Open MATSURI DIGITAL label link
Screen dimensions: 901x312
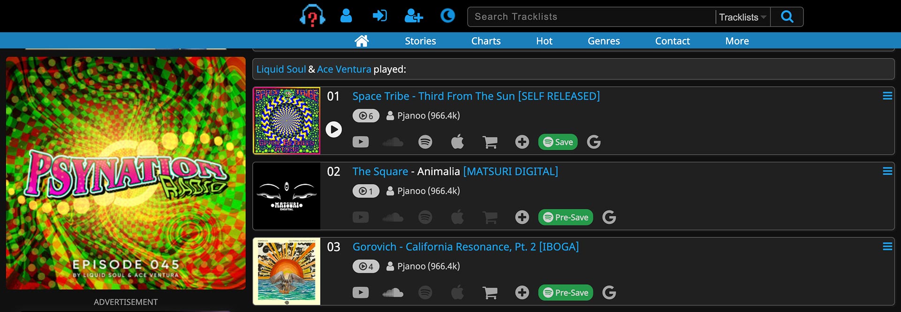coord(511,171)
